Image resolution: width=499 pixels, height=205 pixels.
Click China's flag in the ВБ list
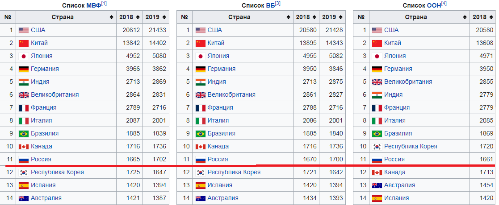[x=200, y=43]
